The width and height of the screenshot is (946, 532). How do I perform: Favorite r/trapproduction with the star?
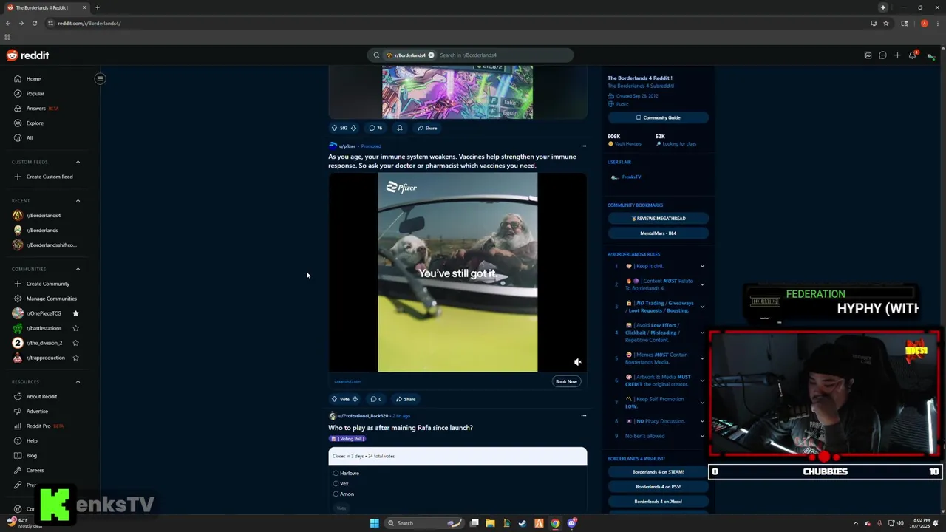coord(75,358)
